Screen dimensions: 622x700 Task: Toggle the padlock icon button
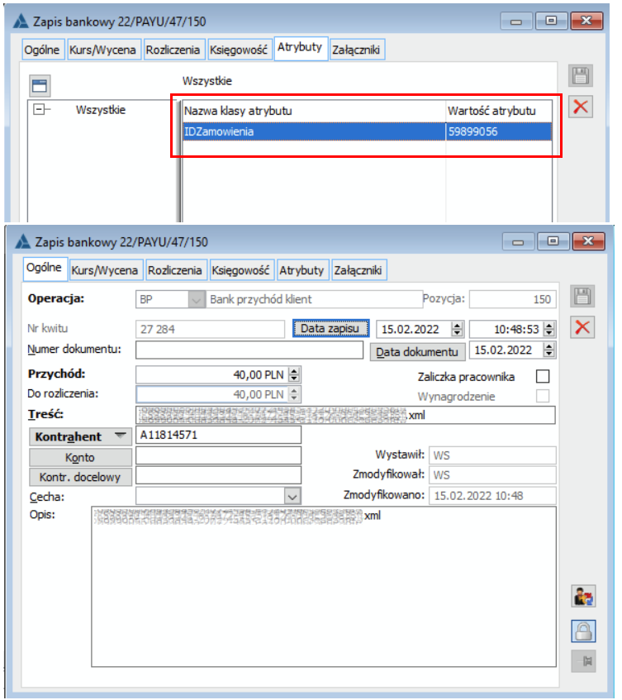pos(583,630)
